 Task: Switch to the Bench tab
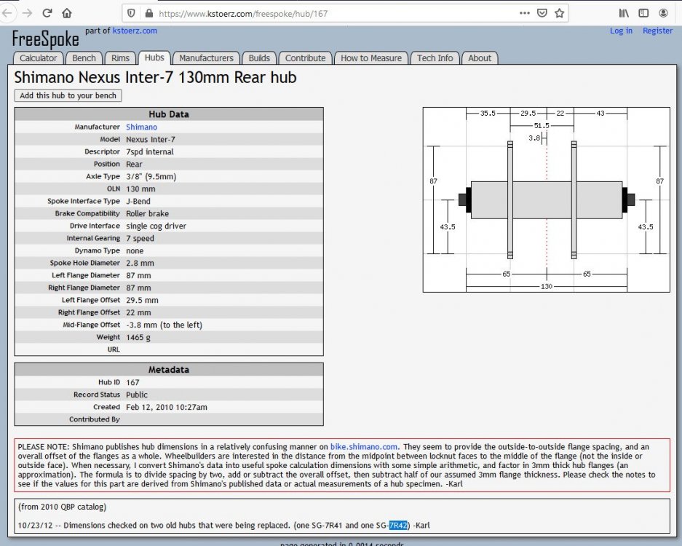click(x=84, y=58)
